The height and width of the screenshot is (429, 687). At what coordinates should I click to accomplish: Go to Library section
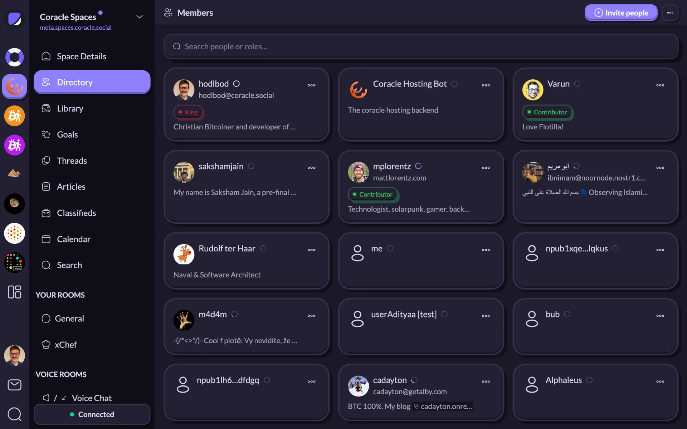[x=92, y=109]
